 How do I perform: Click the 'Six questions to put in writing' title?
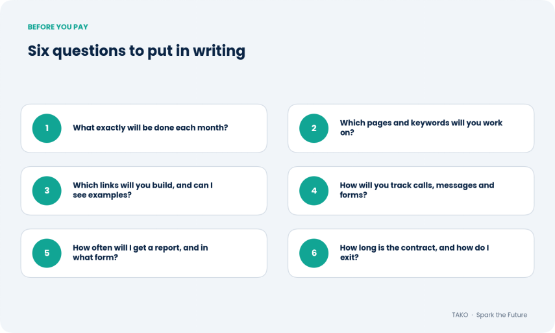(136, 51)
